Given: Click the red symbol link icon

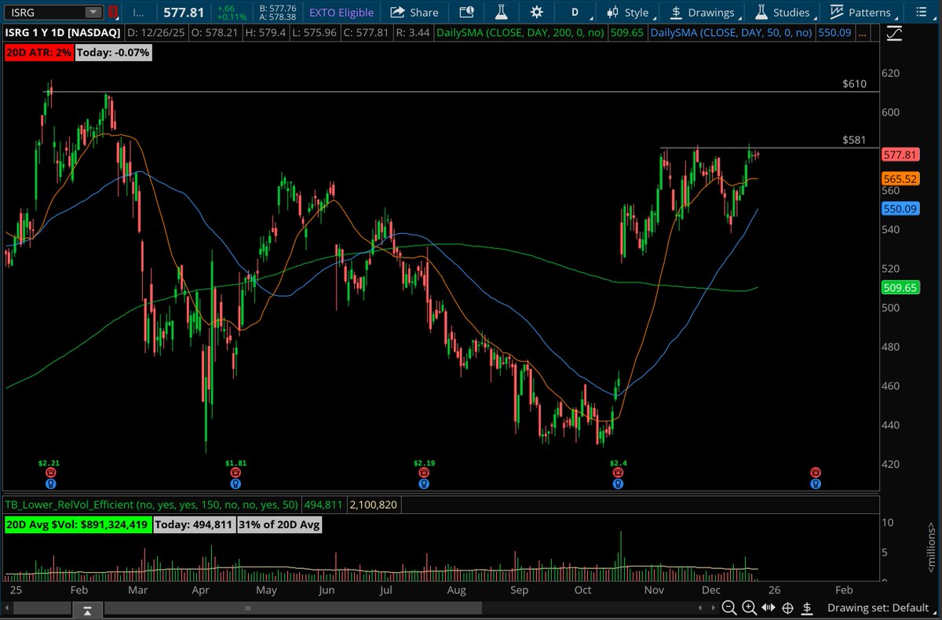Looking at the screenshot, I should 113,13.
